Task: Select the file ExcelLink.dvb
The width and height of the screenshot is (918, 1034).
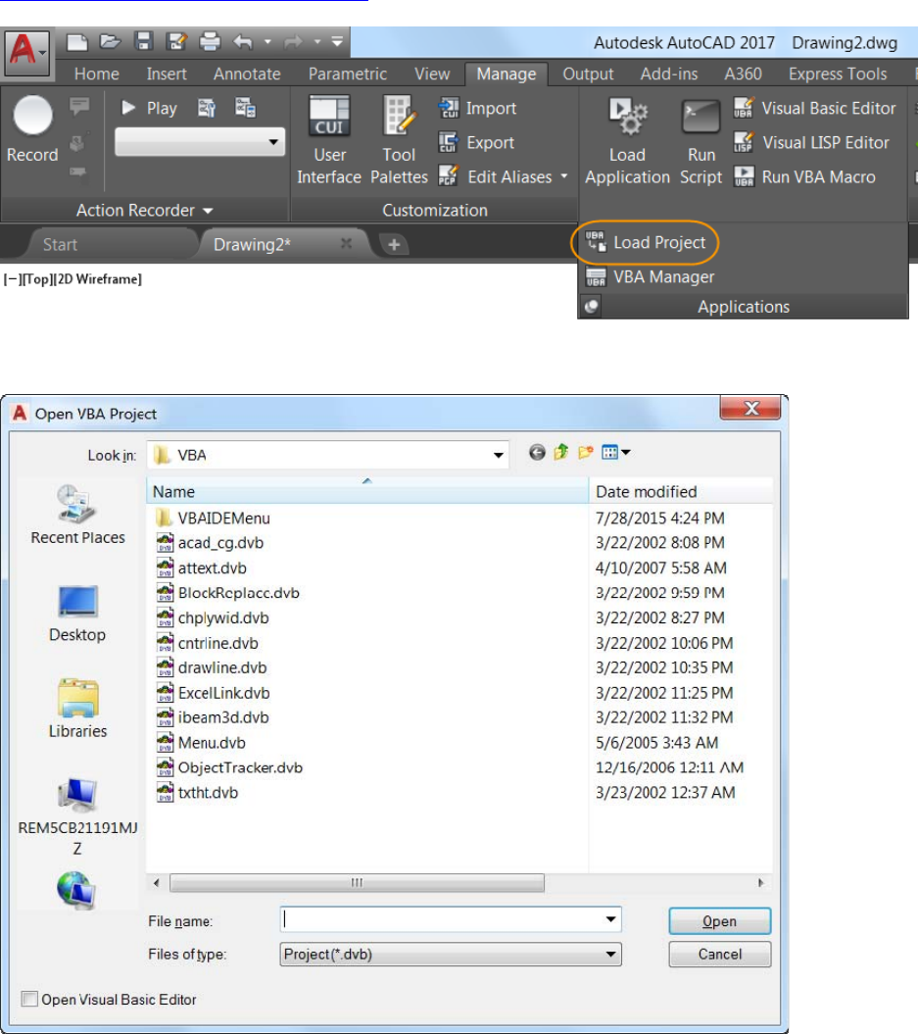Action: pos(214,692)
